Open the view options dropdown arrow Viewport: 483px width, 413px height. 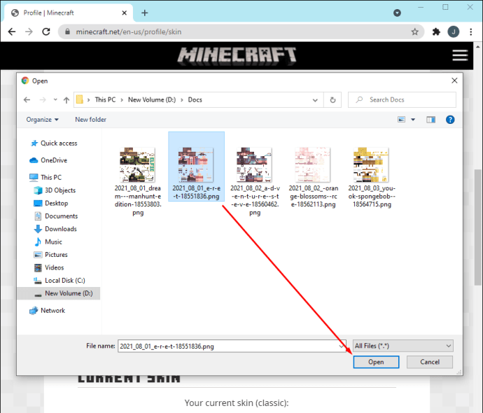(413, 120)
